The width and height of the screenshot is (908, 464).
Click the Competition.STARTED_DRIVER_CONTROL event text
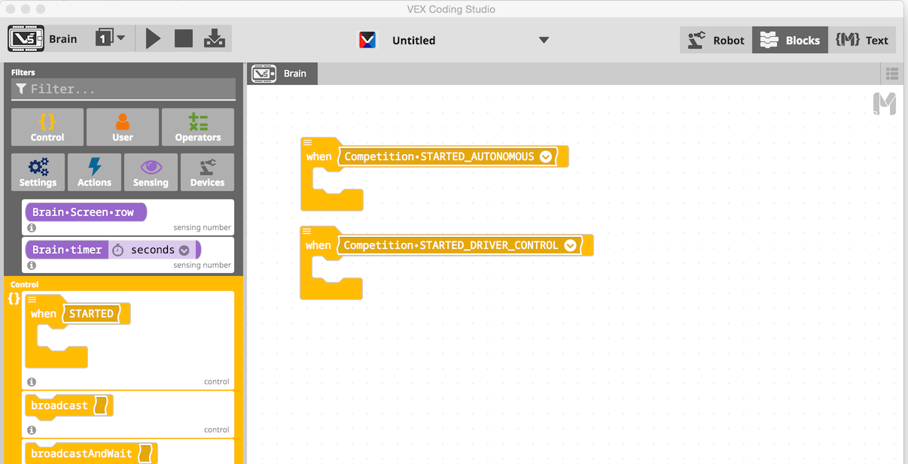[451, 245]
